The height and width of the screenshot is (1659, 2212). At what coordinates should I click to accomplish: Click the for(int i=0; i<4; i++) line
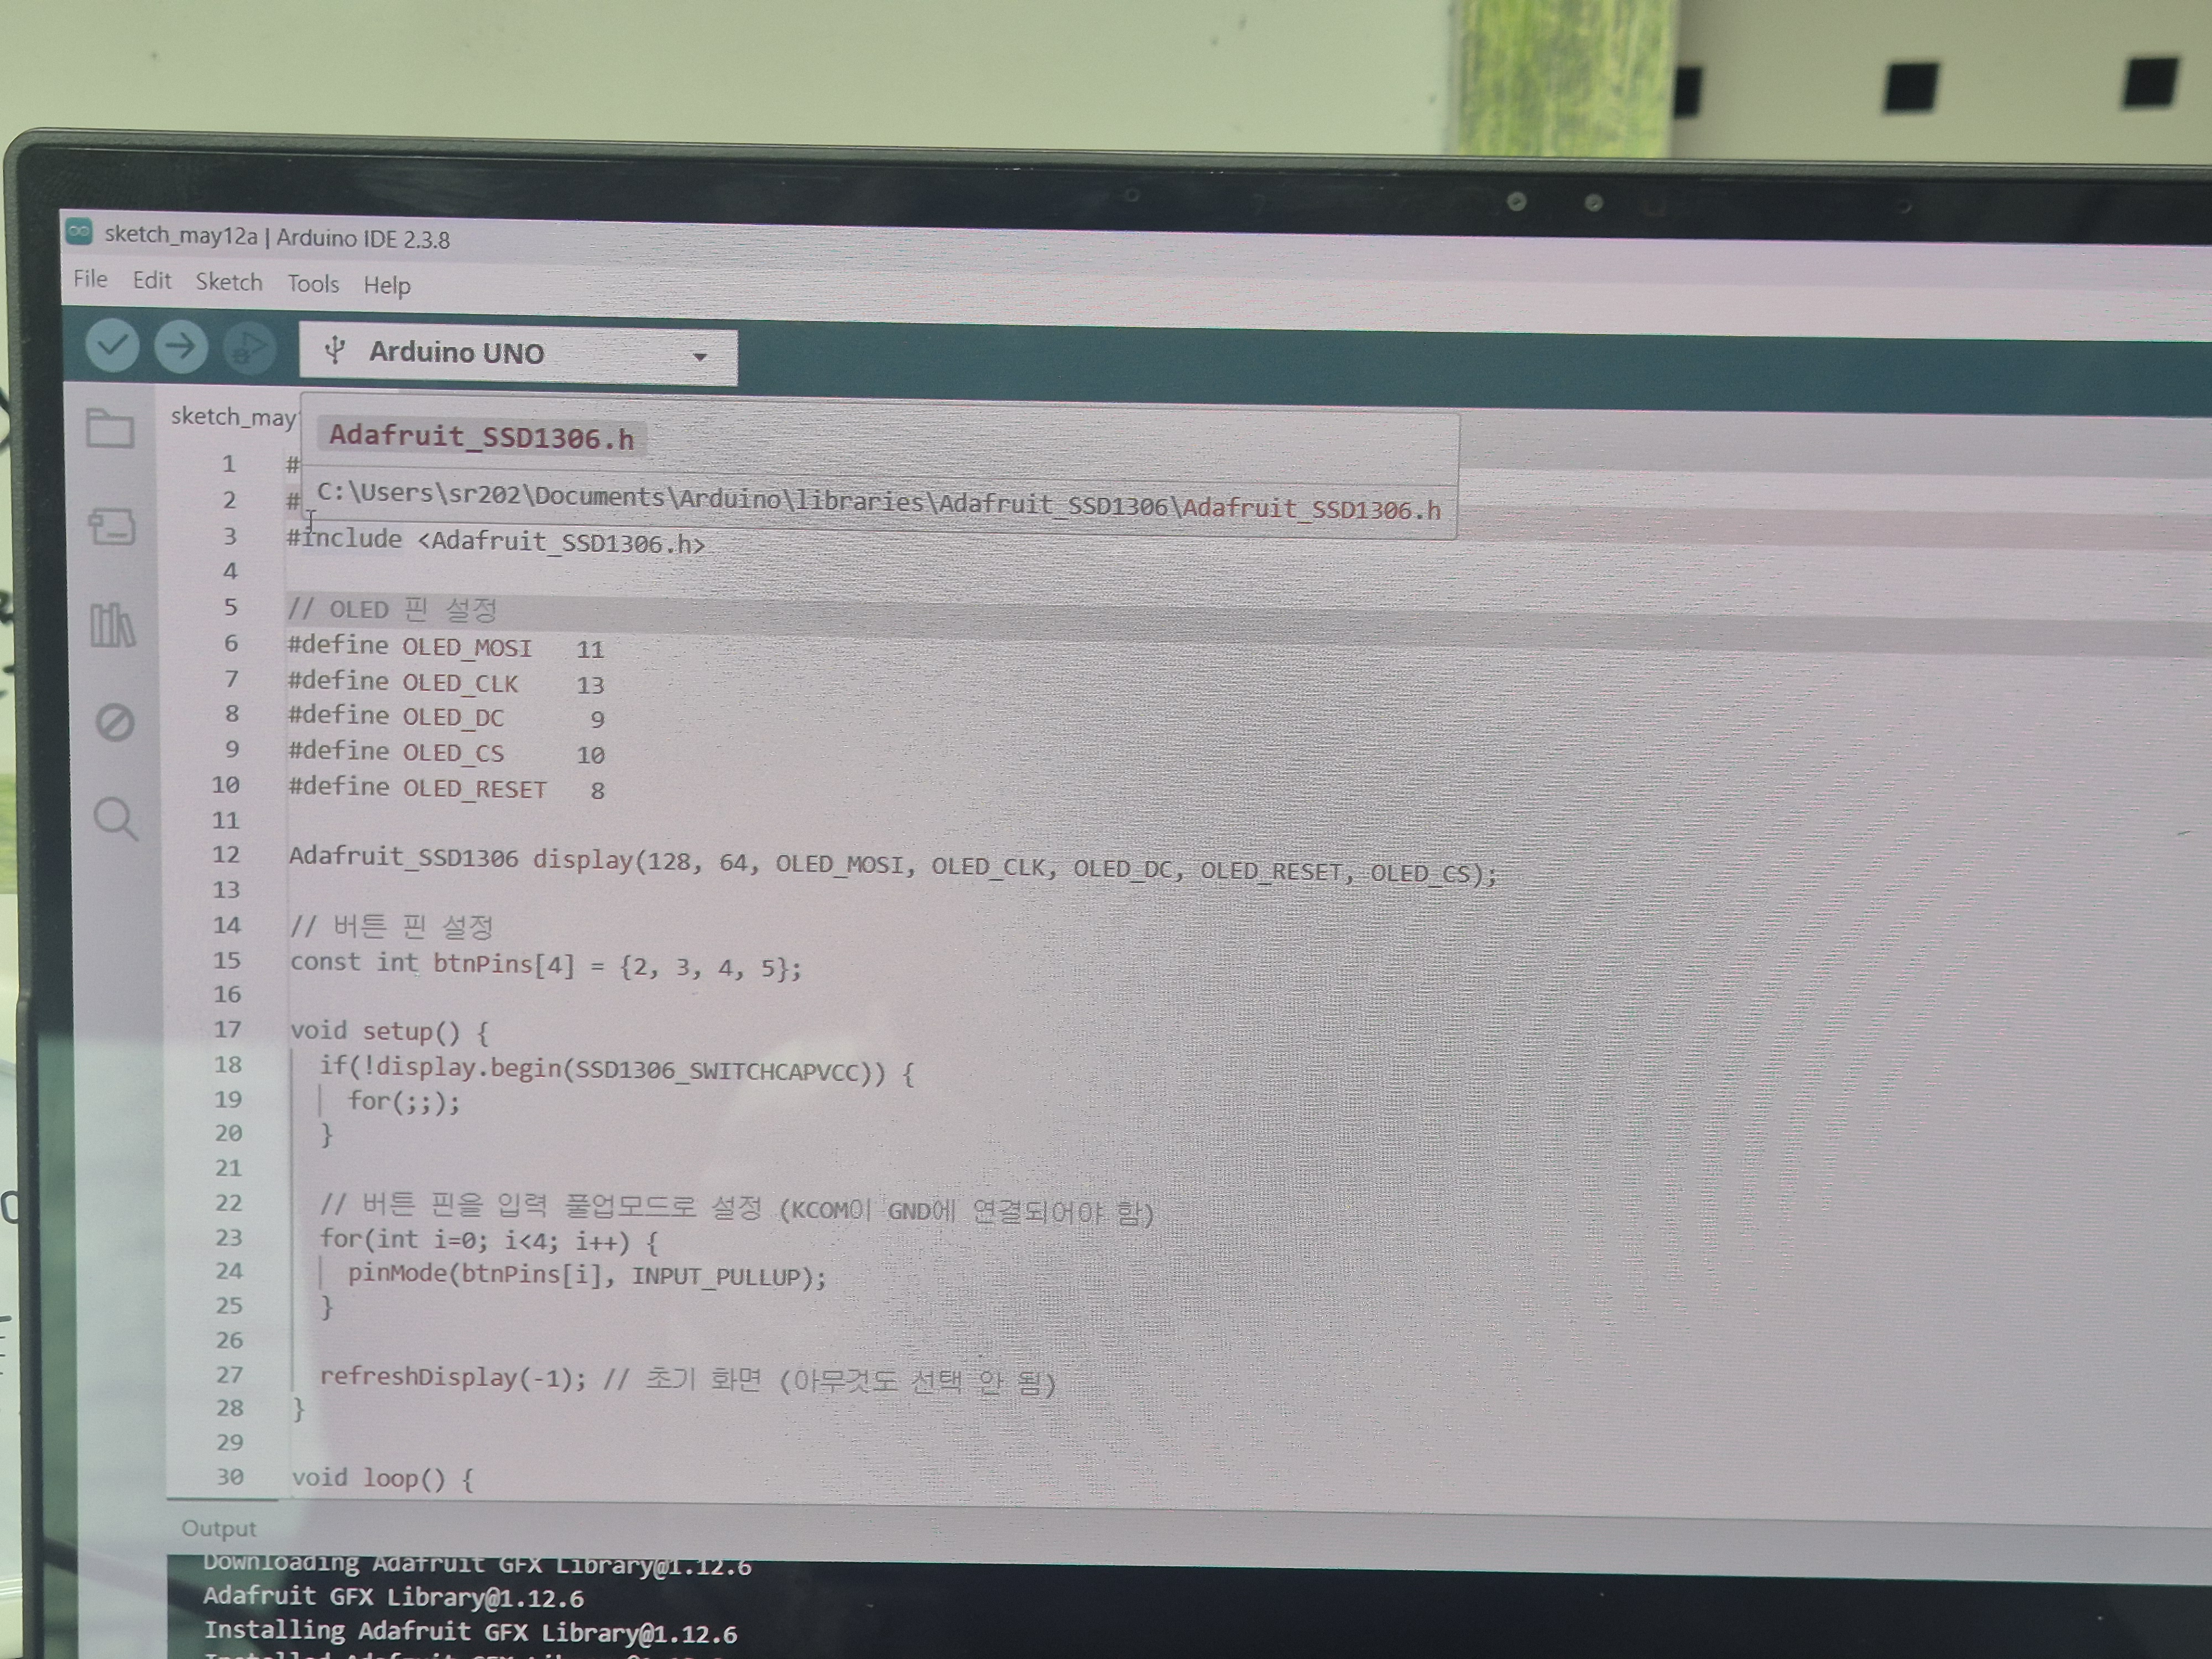point(489,1240)
